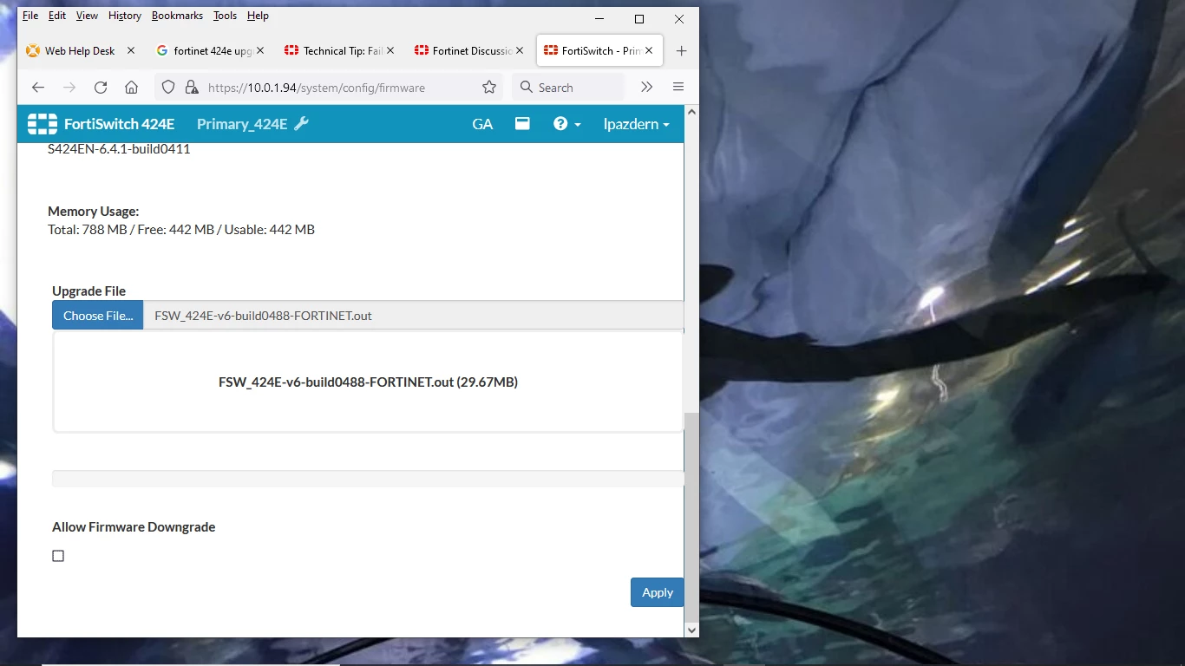Show site security padlock info
The height and width of the screenshot is (666, 1185).
192,88
